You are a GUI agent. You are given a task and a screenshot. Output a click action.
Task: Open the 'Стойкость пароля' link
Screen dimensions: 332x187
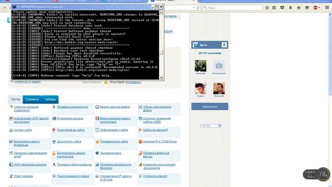[155, 176]
